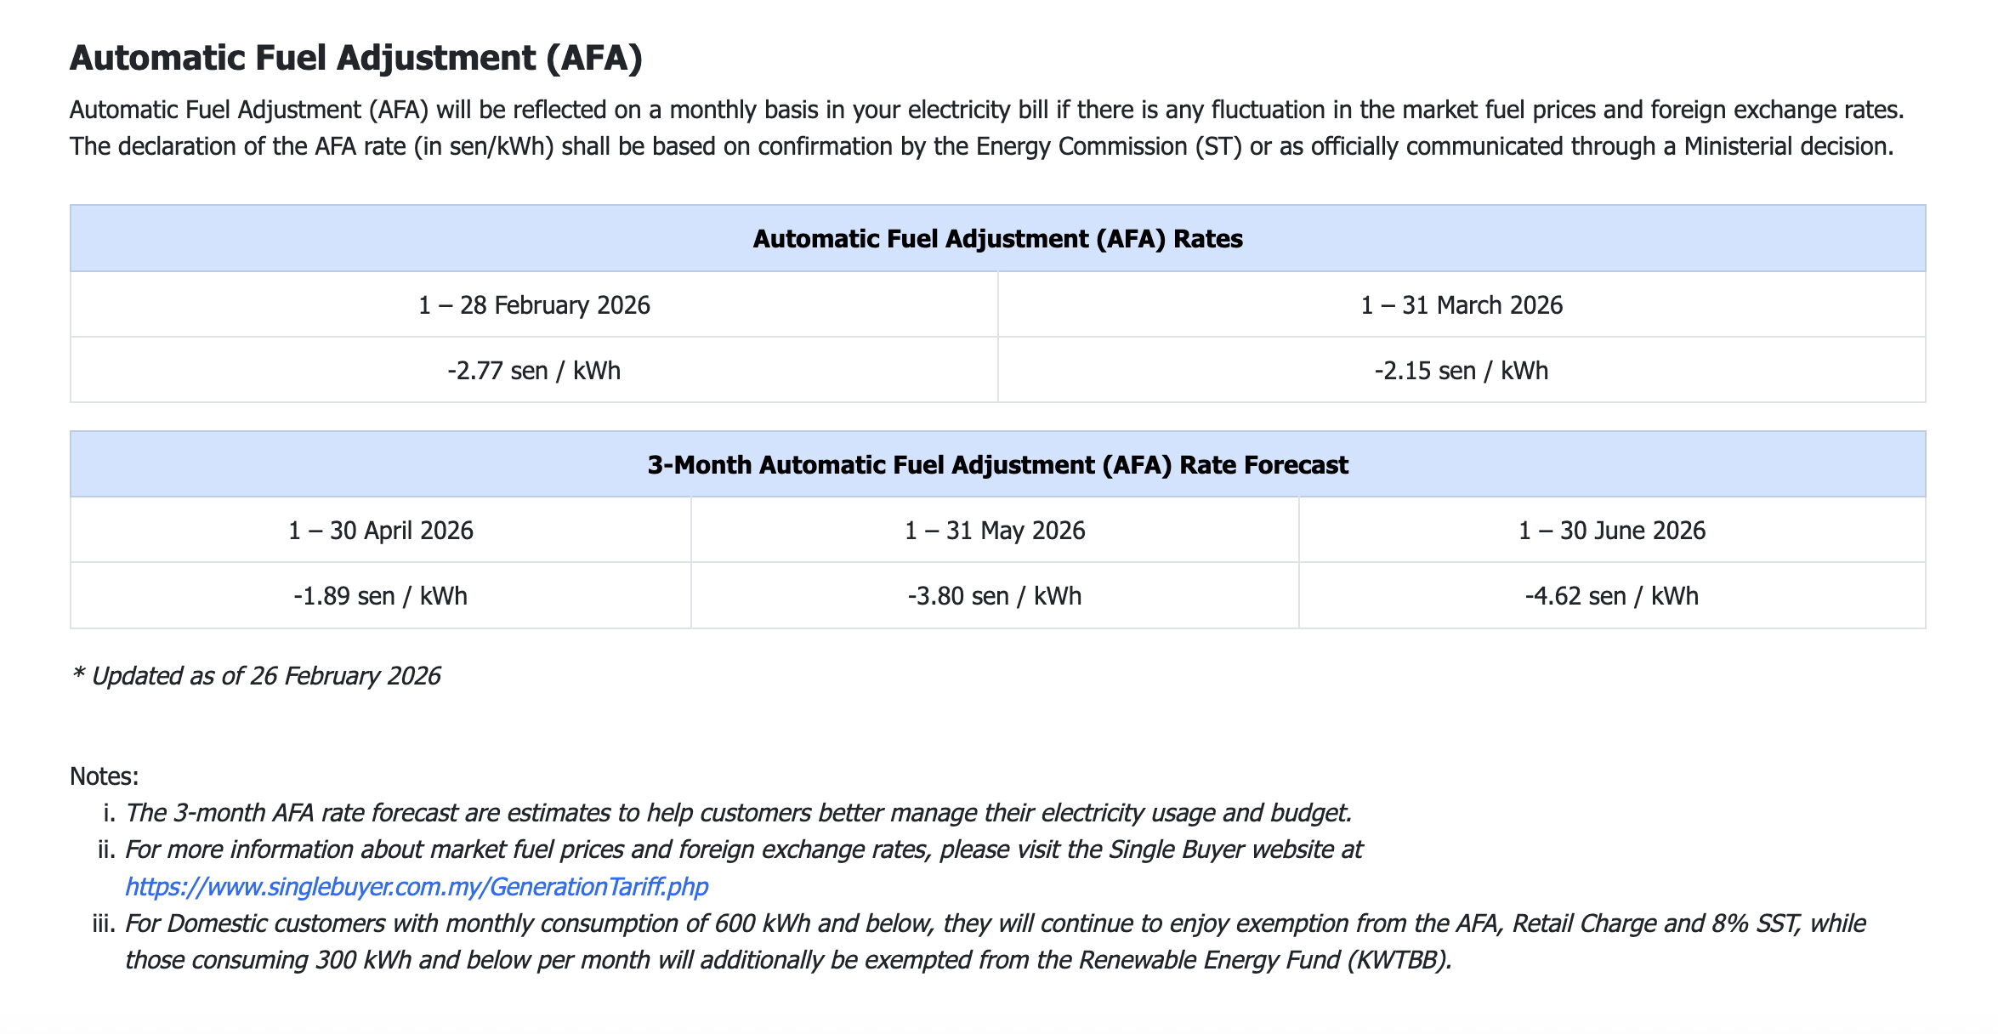This screenshot has height=1034, width=1998.
Task: Click the 1 – 30 June 2026 cell
Action: (1612, 530)
